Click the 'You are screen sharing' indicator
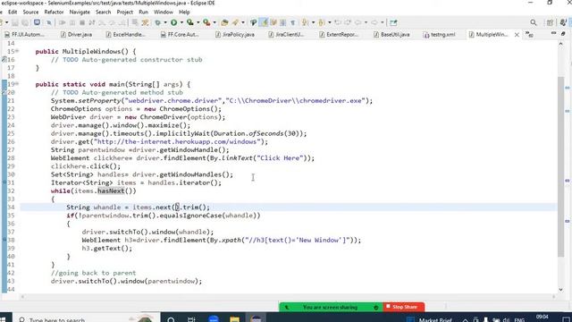This screenshot has width=572, height=322. pos(330,307)
